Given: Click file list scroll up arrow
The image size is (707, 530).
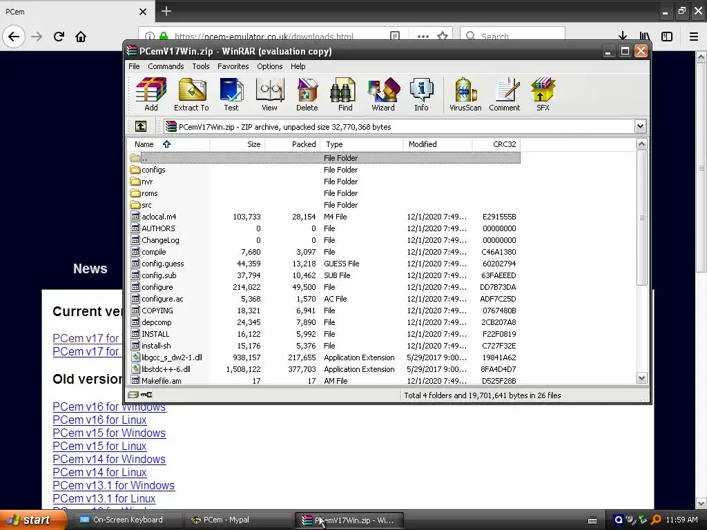Looking at the screenshot, I should (x=641, y=144).
